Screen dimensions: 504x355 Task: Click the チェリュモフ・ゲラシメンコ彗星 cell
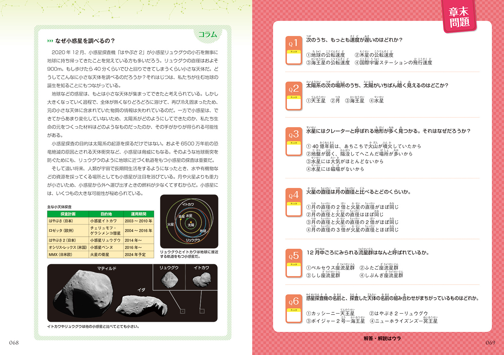(106, 231)
